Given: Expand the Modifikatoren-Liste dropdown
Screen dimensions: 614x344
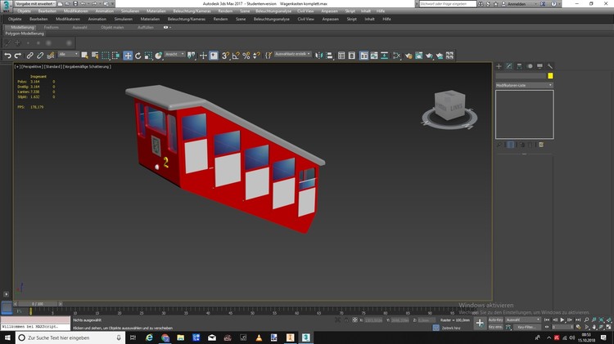Looking at the screenshot, I should click(x=524, y=85).
